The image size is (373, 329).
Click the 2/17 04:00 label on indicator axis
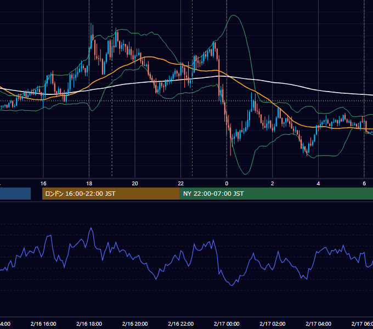tap(318, 324)
